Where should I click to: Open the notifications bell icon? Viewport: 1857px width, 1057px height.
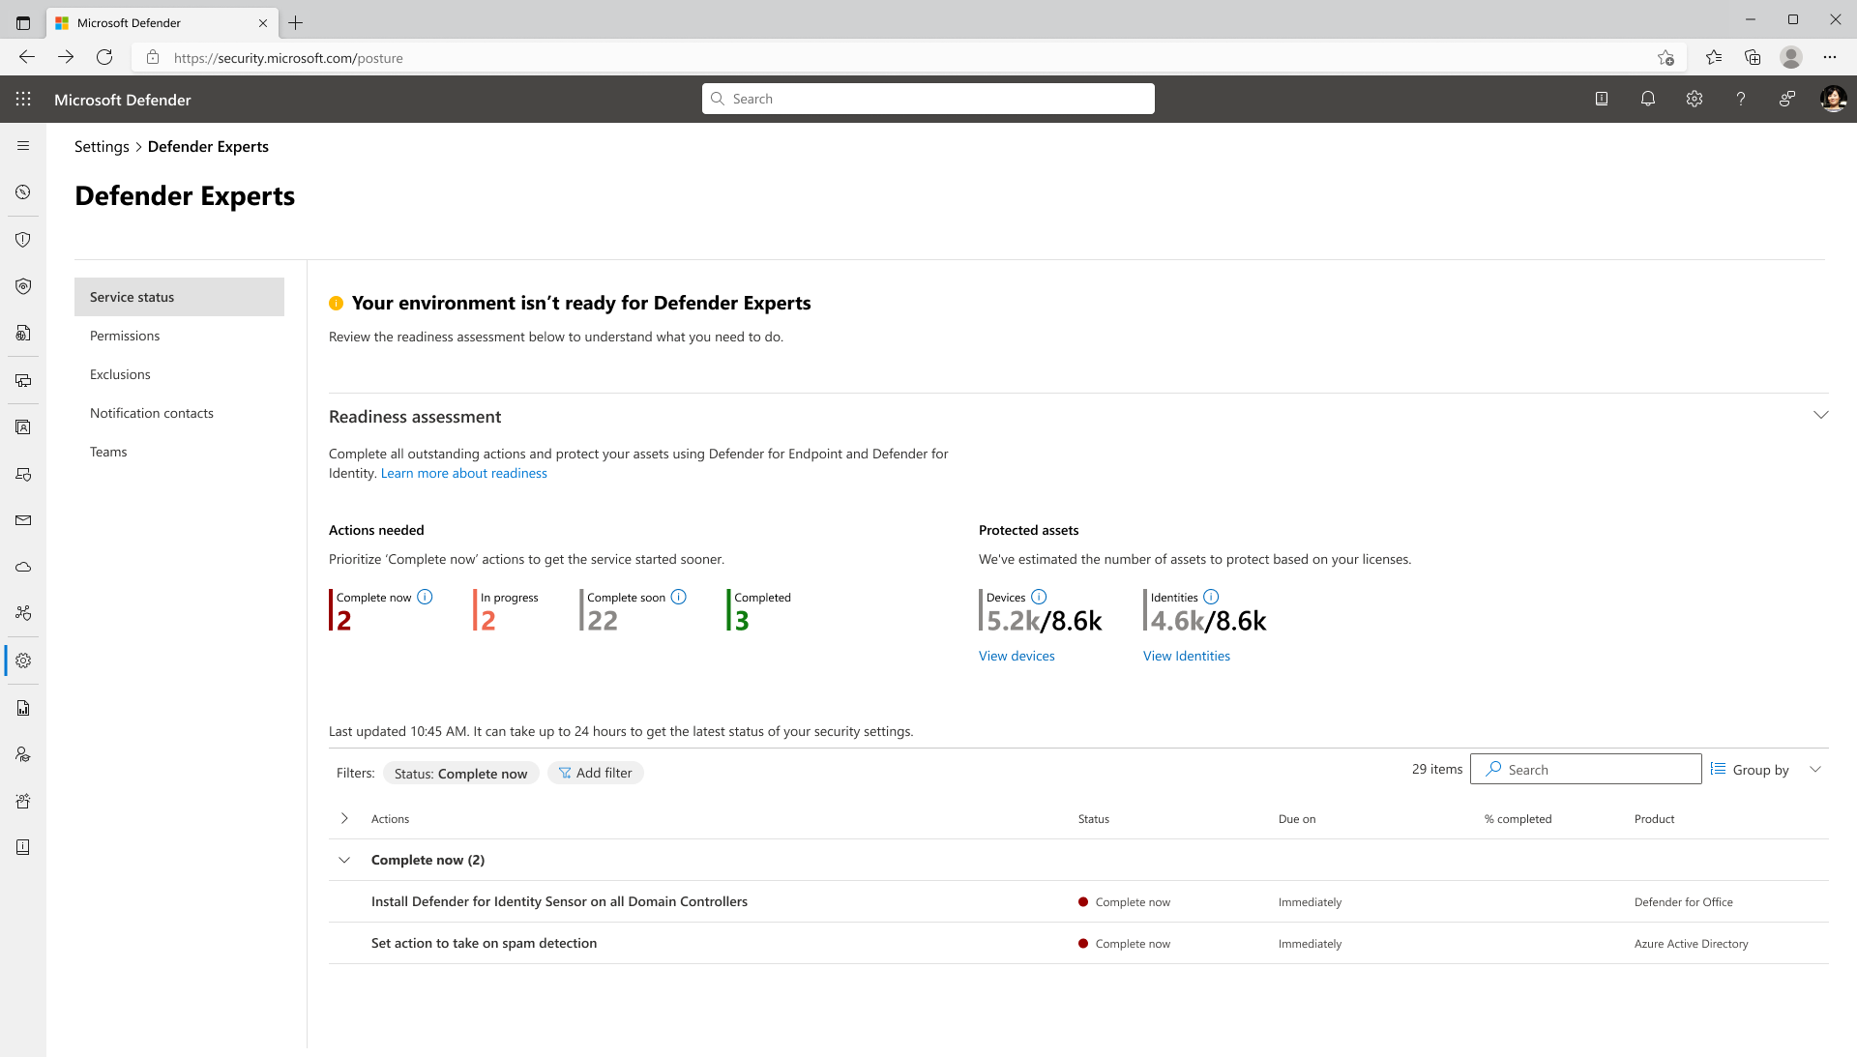point(1648,99)
